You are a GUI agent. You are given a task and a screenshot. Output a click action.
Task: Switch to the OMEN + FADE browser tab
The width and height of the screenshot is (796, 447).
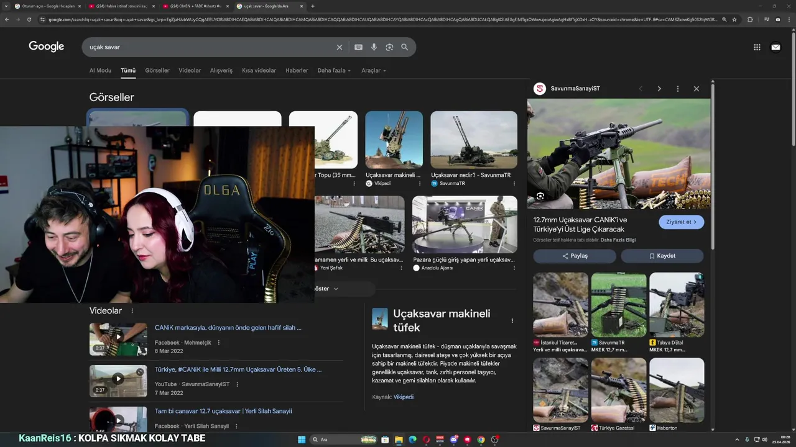[x=197, y=6]
